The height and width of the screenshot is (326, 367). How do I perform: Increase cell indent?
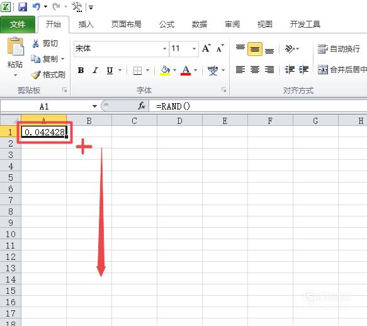click(x=304, y=69)
